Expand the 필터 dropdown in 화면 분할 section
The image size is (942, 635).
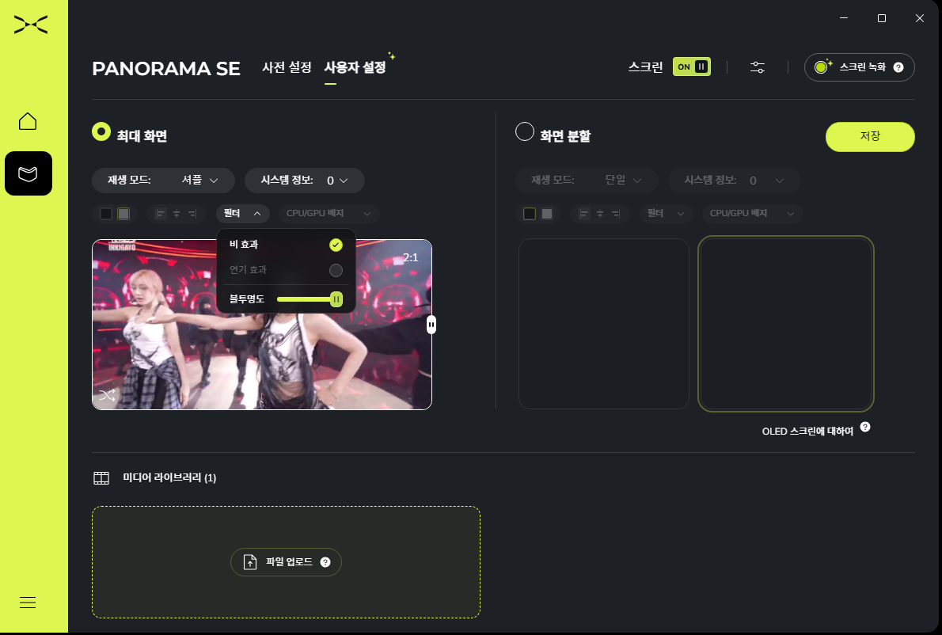(x=667, y=213)
